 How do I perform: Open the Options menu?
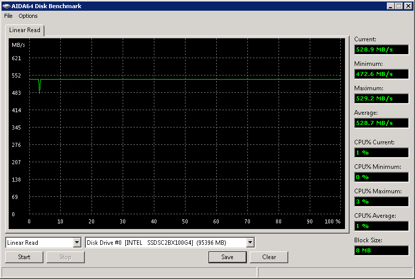28,16
